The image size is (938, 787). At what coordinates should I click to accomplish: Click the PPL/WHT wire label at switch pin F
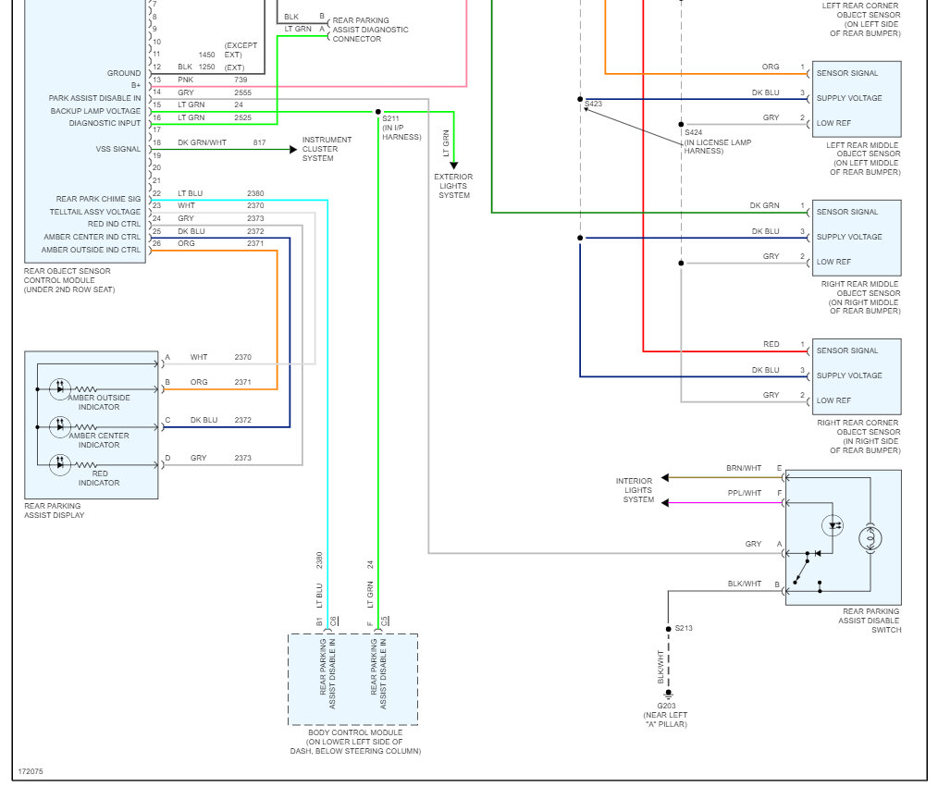click(x=745, y=493)
